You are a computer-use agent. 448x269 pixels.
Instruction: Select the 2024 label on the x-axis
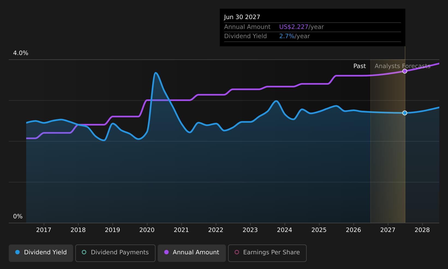pyautogui.click(x=285, y=230)
